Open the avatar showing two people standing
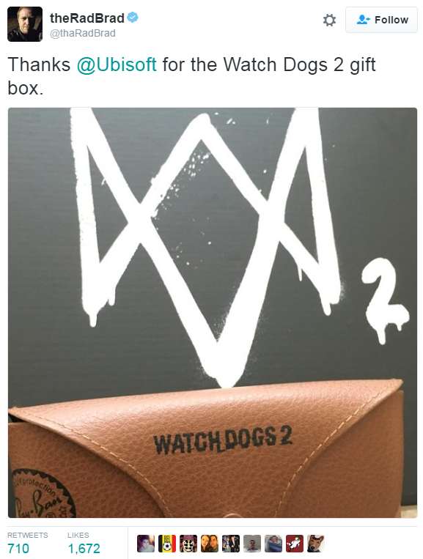The width and height of the screenshot is (423, 559). pyautogui.click(x=231, y=544)
